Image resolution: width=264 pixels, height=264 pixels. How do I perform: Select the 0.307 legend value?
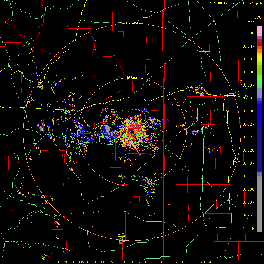pyautogui.click(x=248, y=202)
